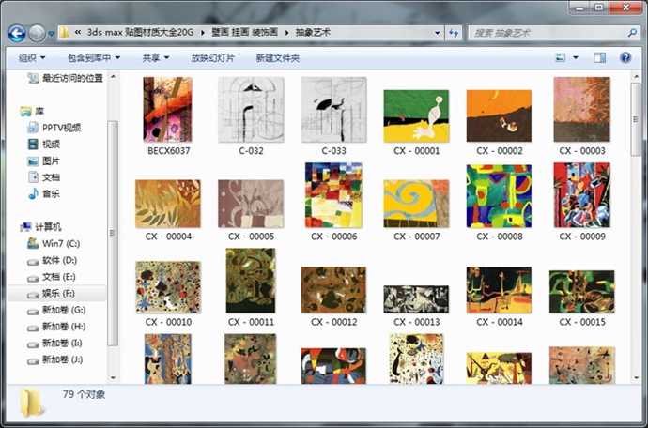Viewport: 648px width, 428px height.
Task: Open the 软件 (D:) drive
Action: pos(52,260)
